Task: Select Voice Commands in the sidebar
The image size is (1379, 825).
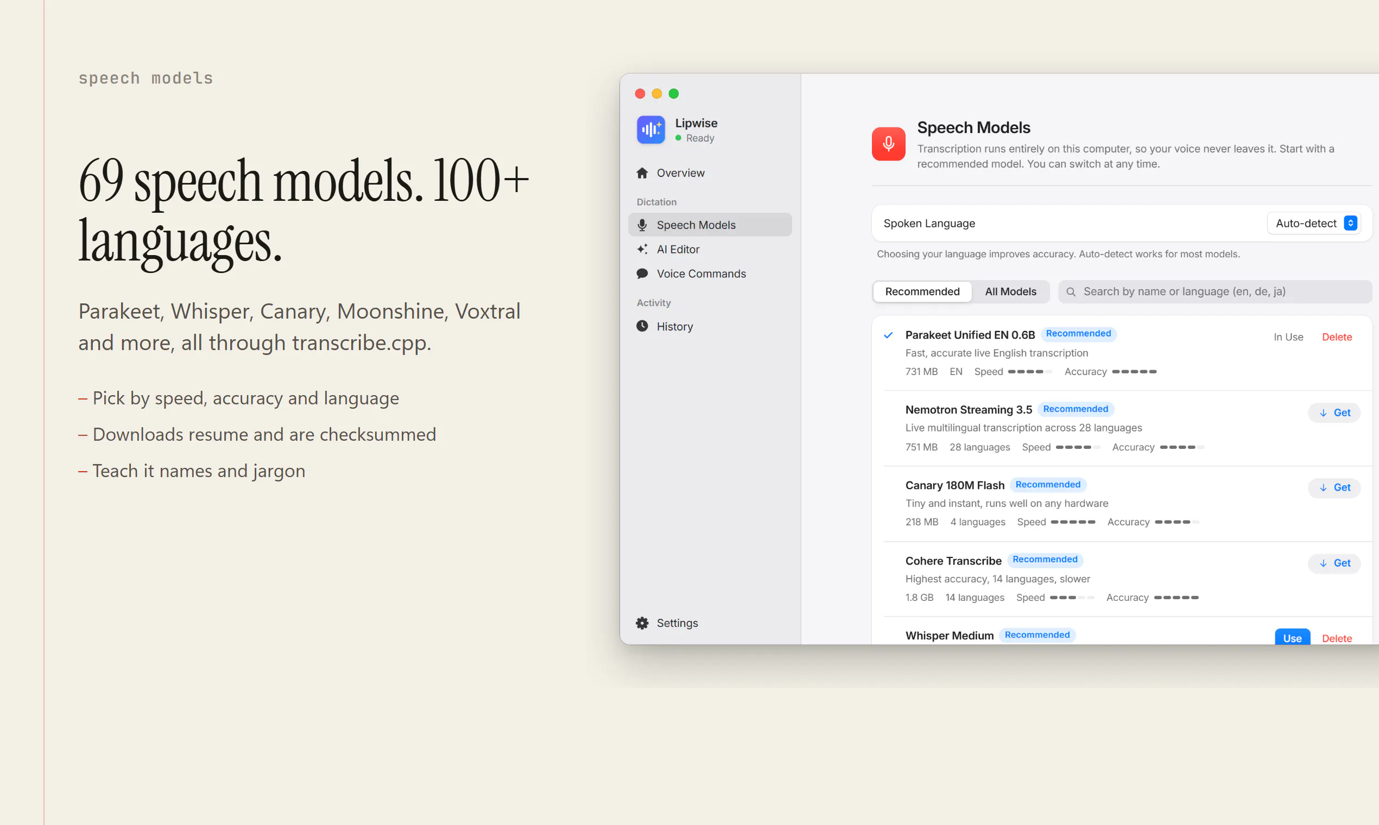Action: 710,274
